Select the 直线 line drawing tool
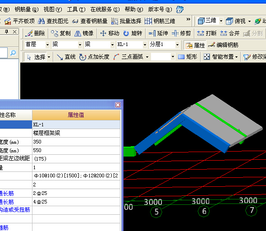 point(66,57)
